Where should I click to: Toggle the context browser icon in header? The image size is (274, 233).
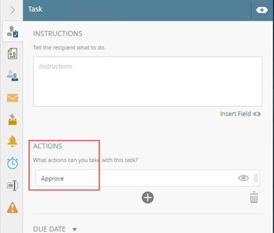pos(262,10)
